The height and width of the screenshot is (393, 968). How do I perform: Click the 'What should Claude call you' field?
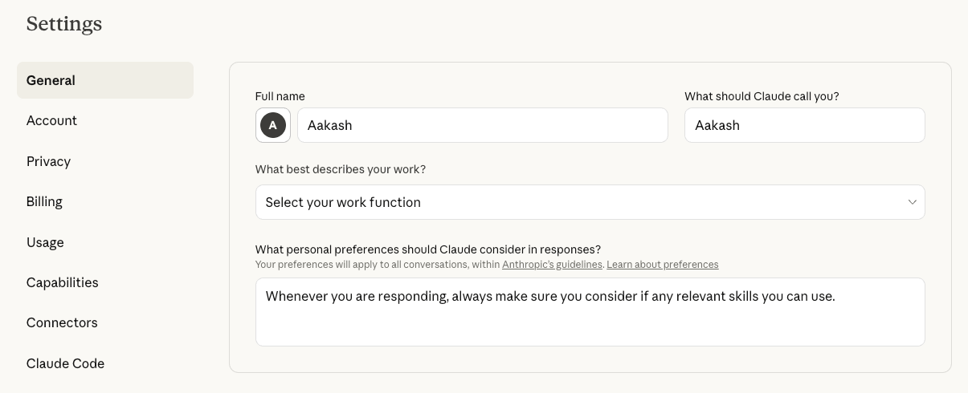804,125
